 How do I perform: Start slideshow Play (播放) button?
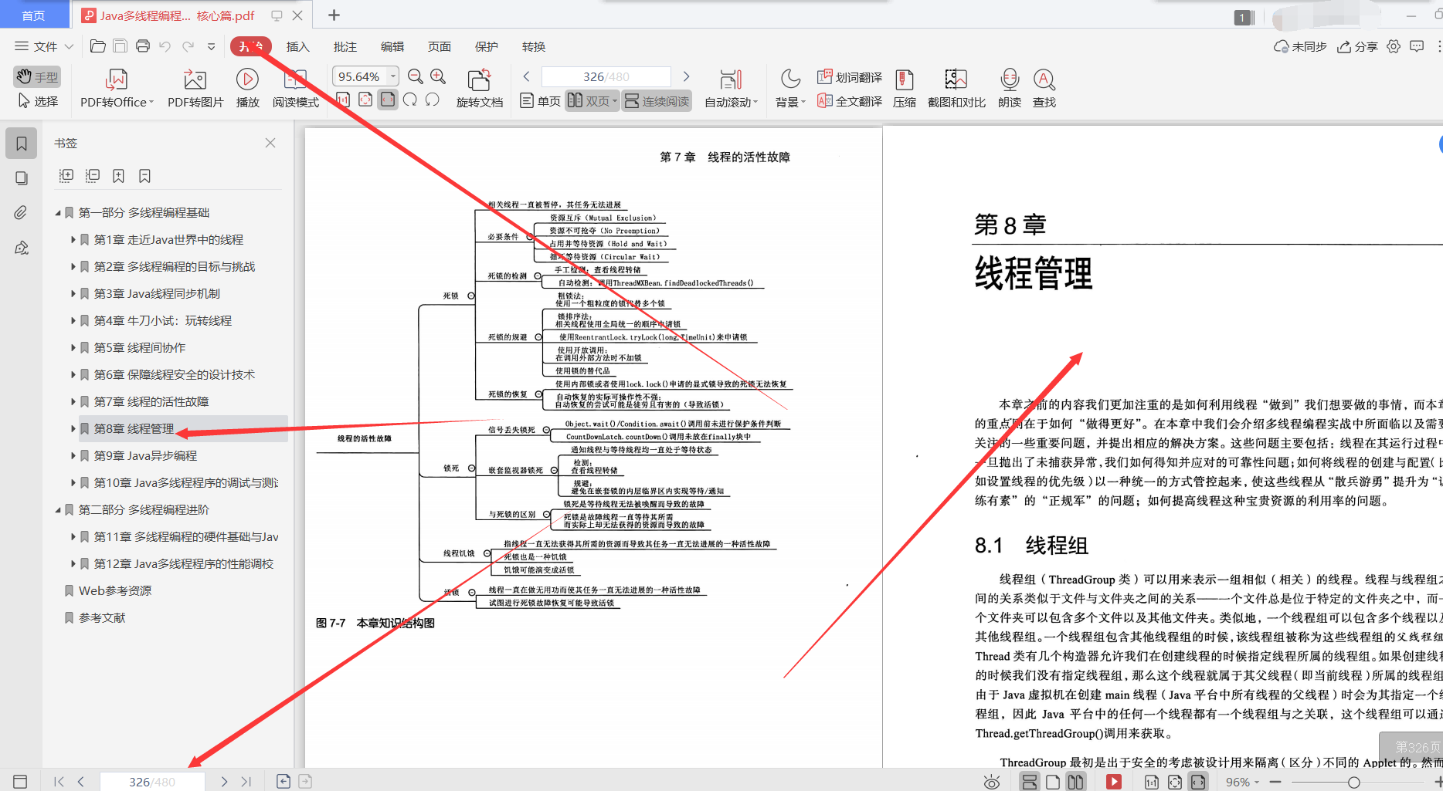click(247, 89)
